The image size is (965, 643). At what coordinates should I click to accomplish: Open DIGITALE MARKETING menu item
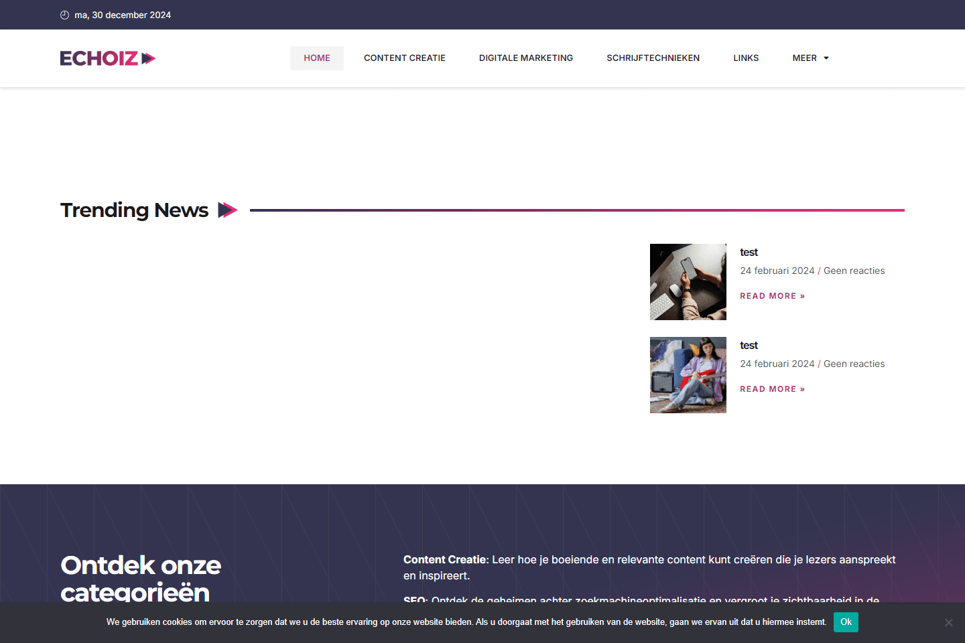[x=526, y=58]
